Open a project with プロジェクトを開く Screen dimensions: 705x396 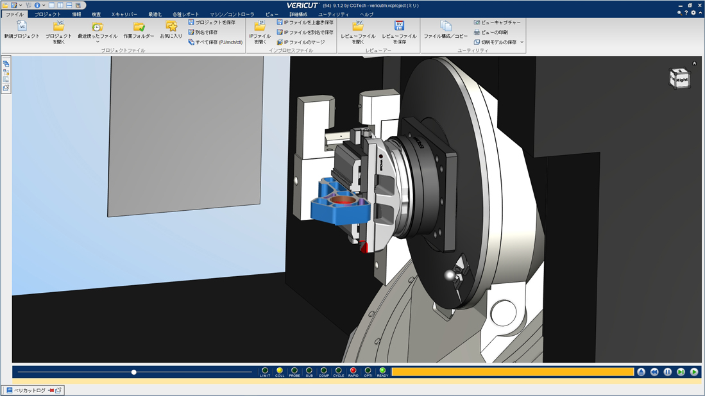coord(58,32)
